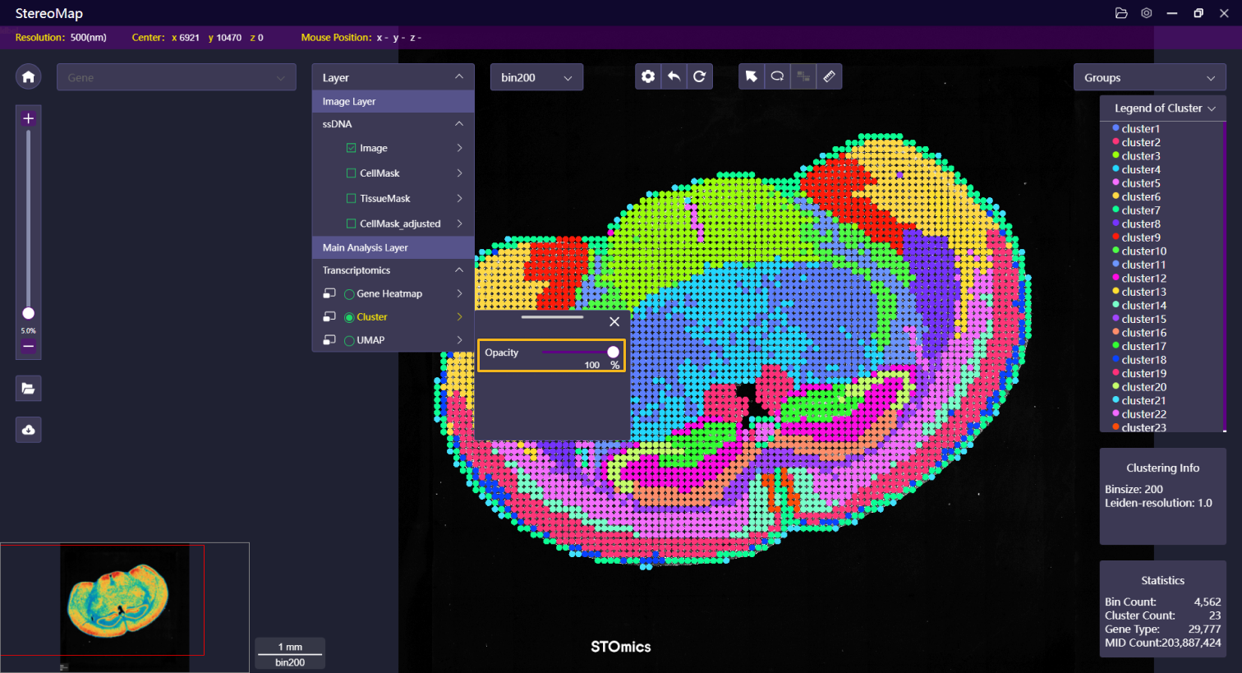Click the Opacity slider handle
Viewport: 1242px width, 673px height.
(x=613, y=352)
